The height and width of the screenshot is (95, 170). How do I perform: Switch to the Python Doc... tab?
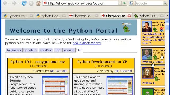pyautogui.click(x=51, y=16)
